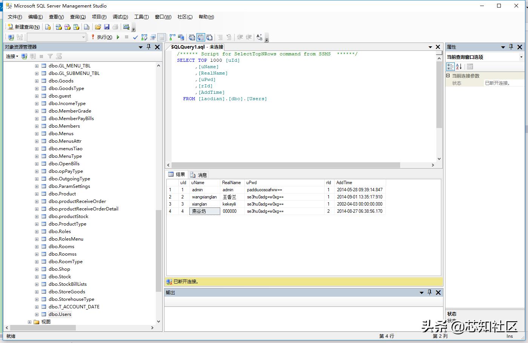Sort properties alphabetically with A-Z icon
Viewport: 528px width, 343px height.
[x=459, y=67]
